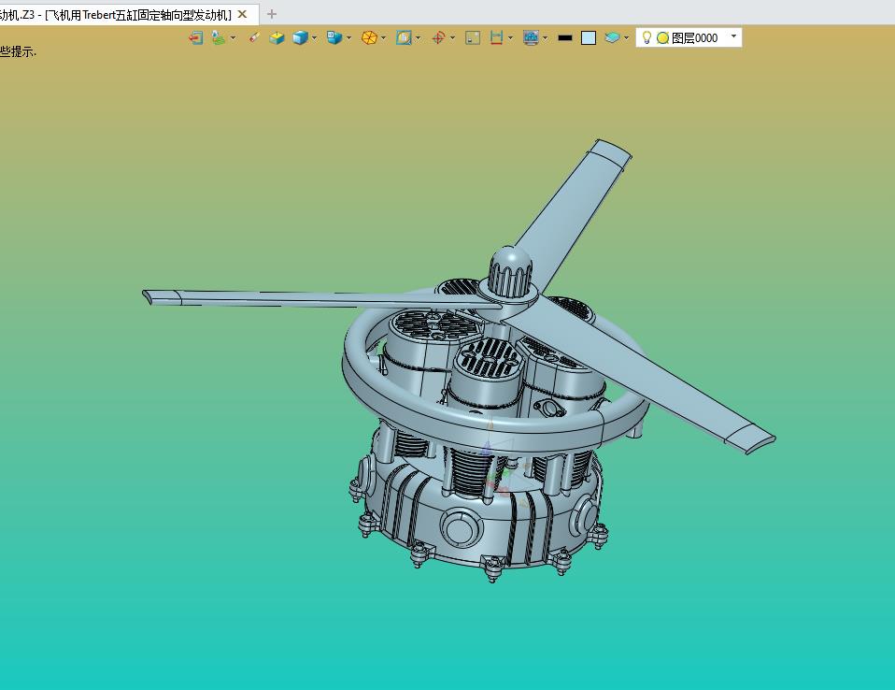Select the red brush tool icon
Image resolution: width=895 pixels, height=690 pixels.
(x=254, y=37)
